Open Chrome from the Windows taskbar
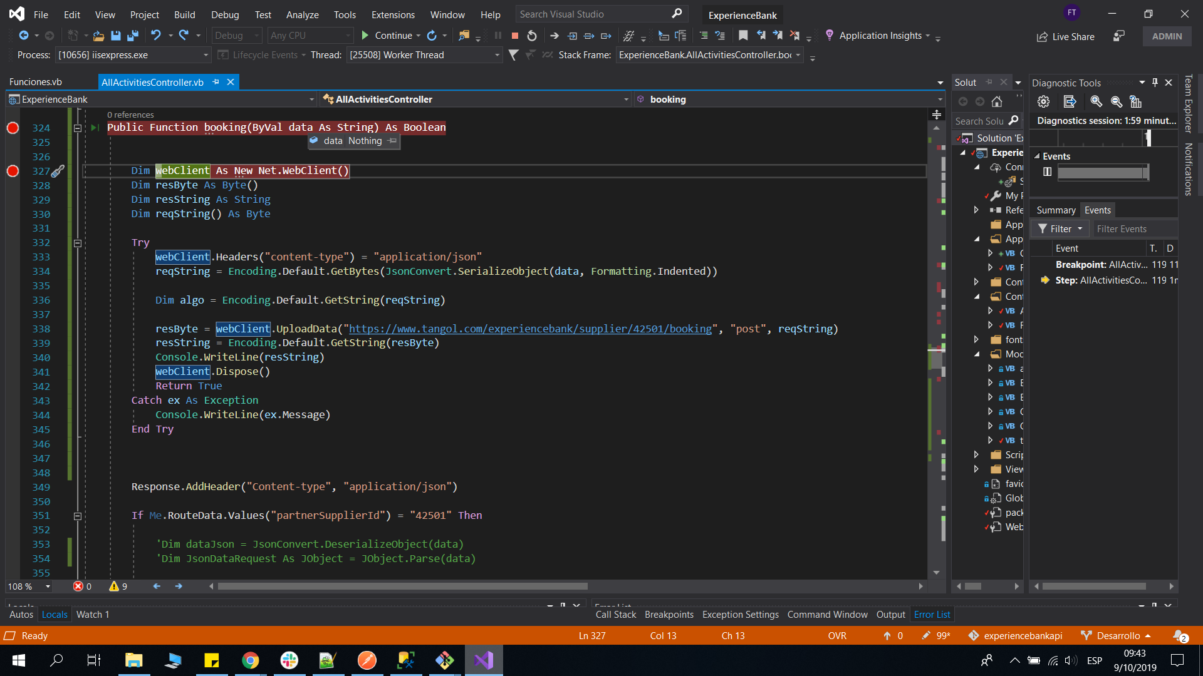Viewport: 1203px width, 676px height. pyautogui.click(x=251, y=660)
